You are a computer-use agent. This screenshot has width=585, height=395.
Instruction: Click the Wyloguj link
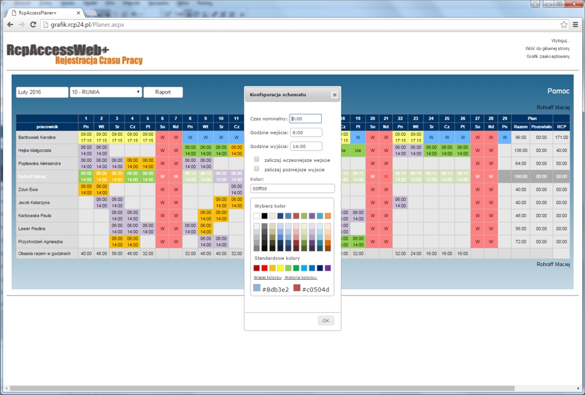[x=560, y=41]
